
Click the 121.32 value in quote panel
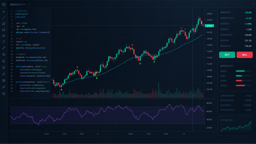[x=248, y=41]
